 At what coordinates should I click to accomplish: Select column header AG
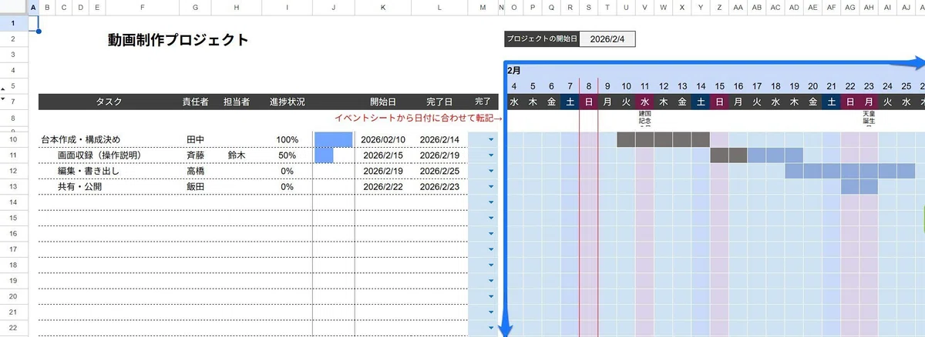click(x=849, y=8)
